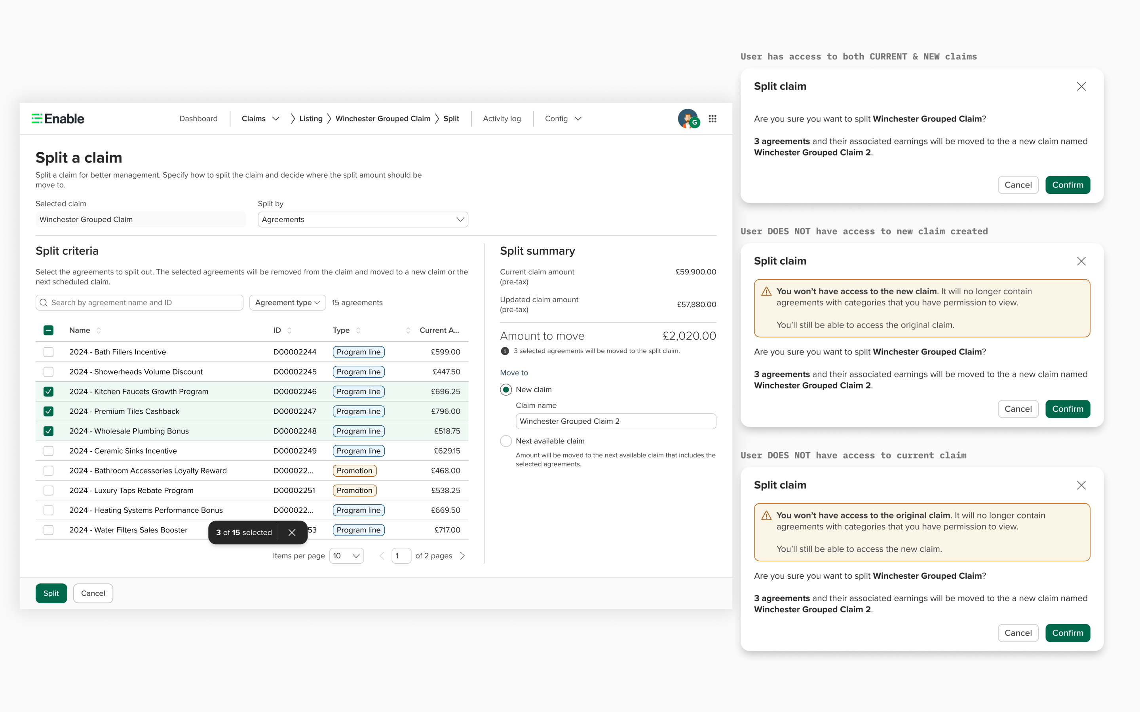Select the New claim radio button

[x=506, y=390]
